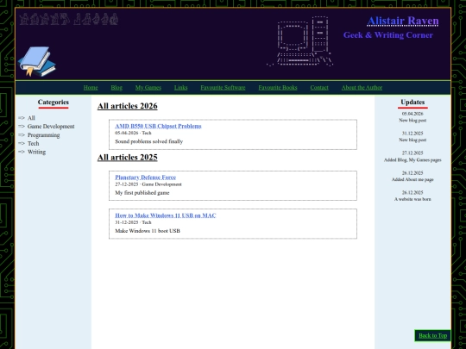Image resolution: width=466 pixels, height=349 pixels.
Task: Filter by Game Development category
Action: click(51, 127)
